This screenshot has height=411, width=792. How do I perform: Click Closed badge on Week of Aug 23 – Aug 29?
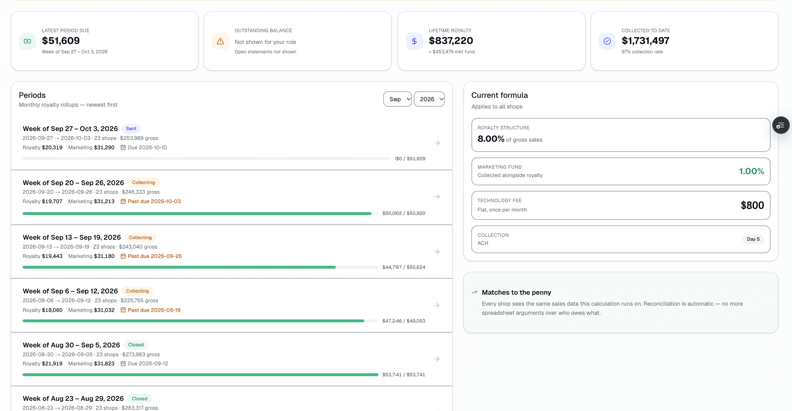click(140, 398)
